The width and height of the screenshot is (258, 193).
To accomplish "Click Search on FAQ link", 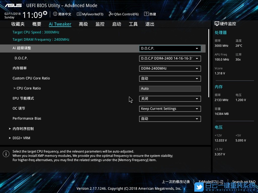I will point(243,182).
